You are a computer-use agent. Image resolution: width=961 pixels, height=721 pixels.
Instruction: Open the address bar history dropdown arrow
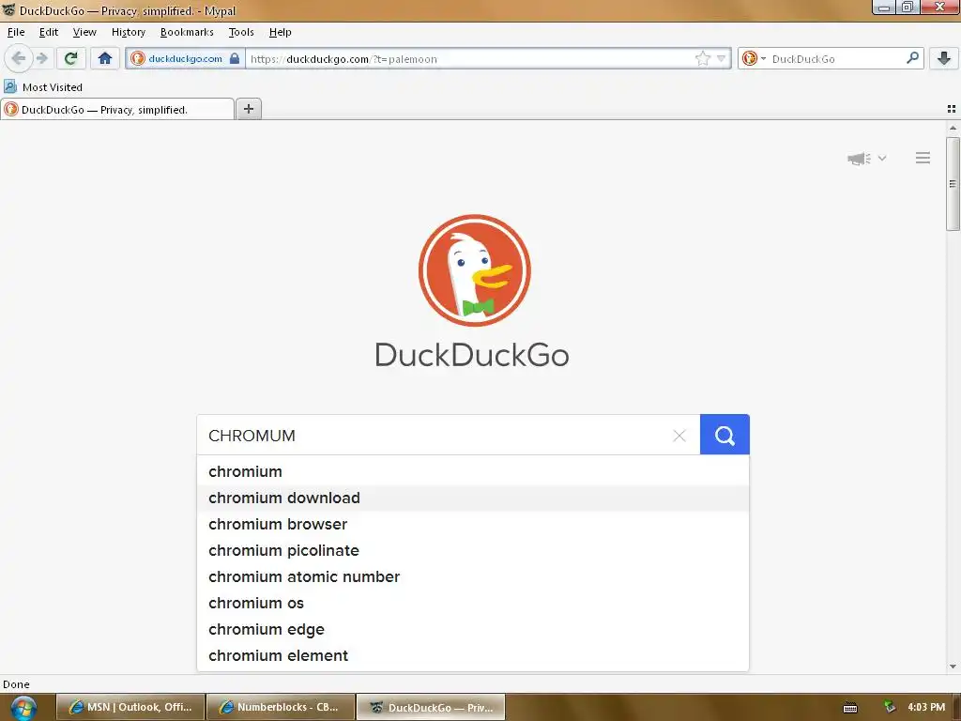pos(722,58)
